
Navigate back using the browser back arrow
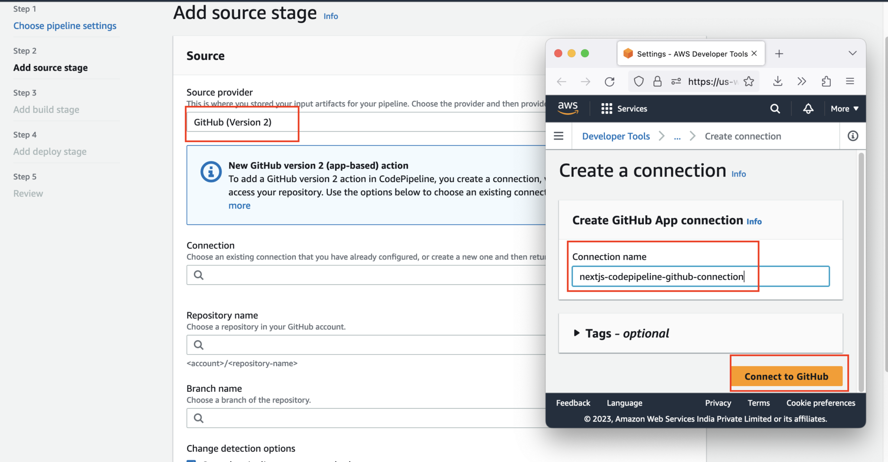tap(562, 81)
